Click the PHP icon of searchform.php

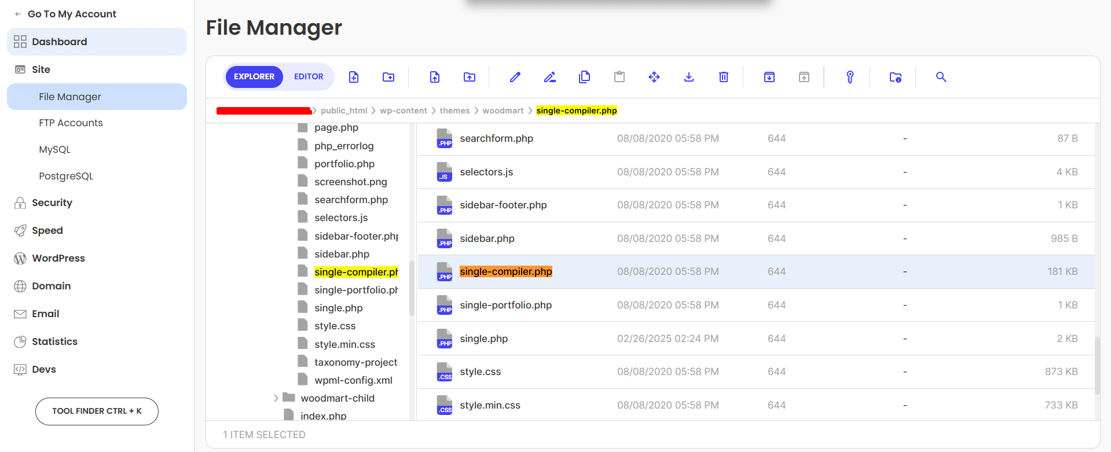tap(445, 138)
